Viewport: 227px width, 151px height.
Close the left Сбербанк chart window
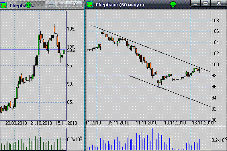[74, 4]
